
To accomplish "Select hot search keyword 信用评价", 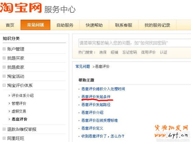I will pyautogui.click(x=148, y=52).
